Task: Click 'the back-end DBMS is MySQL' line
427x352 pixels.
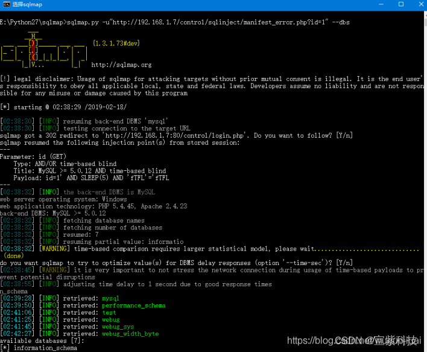Action: [78, 192]
